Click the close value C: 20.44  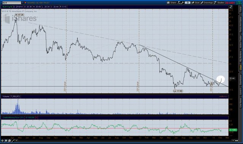(55, 7)
